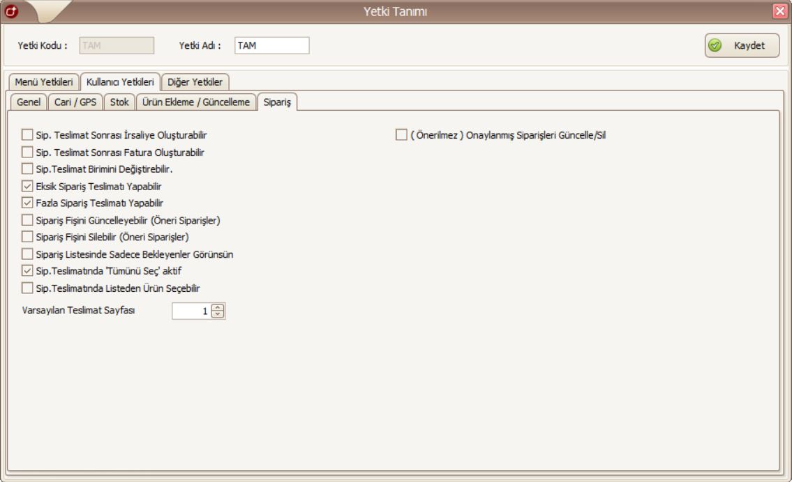This screenshot has width=792, height=482.
Task: Enable Onaylanmış Siparişleri Güncelle/Sil checkbox
Action: point(401,134)
